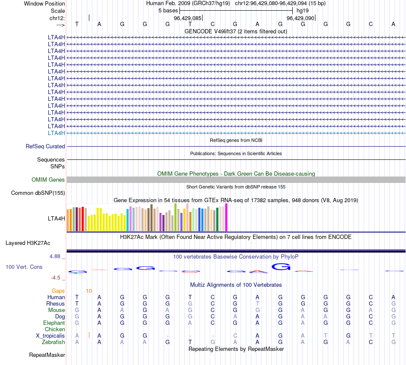Click the magenta bar in the GTEx chart

(x=227, y=218)
